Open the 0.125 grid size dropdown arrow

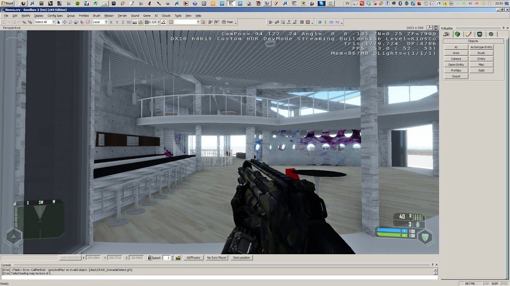point(159,22)
